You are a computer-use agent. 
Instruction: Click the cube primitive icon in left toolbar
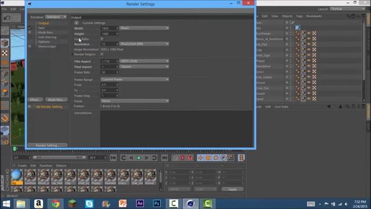coord(5,44)
